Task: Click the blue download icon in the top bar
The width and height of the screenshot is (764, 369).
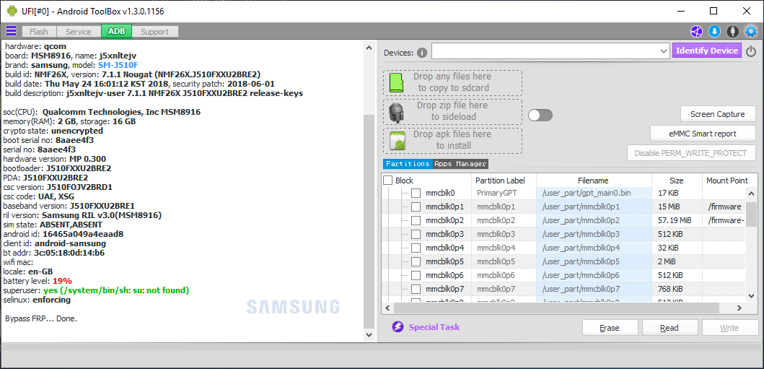Action: 714,32
